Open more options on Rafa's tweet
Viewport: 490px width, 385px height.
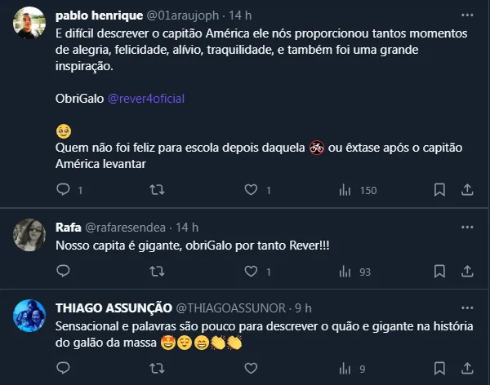pos(467,227)
